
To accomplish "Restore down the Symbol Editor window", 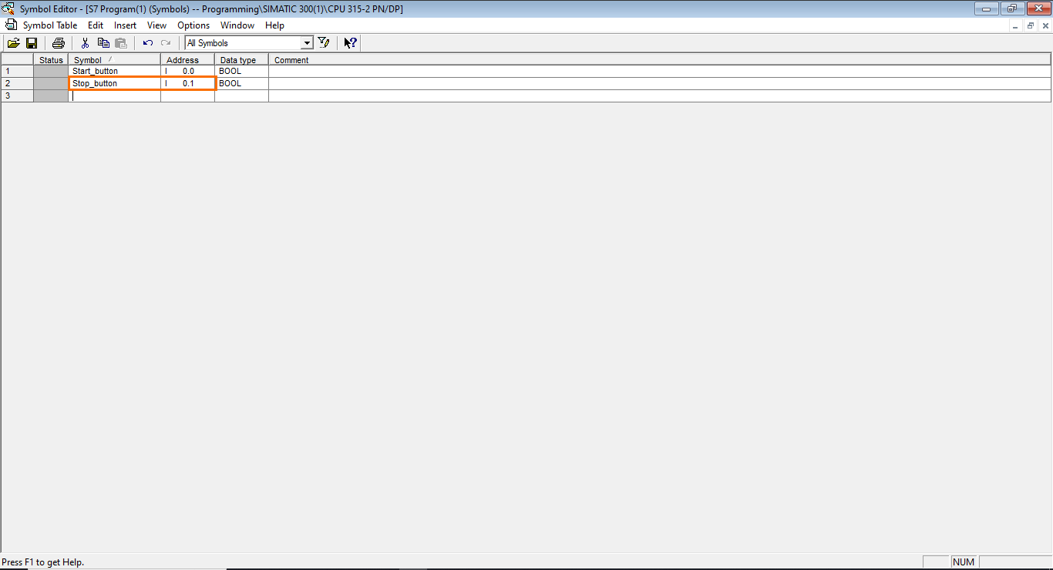I will 1011,8.
